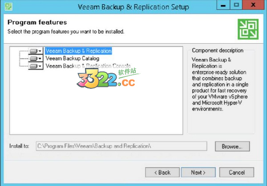267x186 pixels.
Task: Go to previous step with Back button
Action: click(162, 172)
